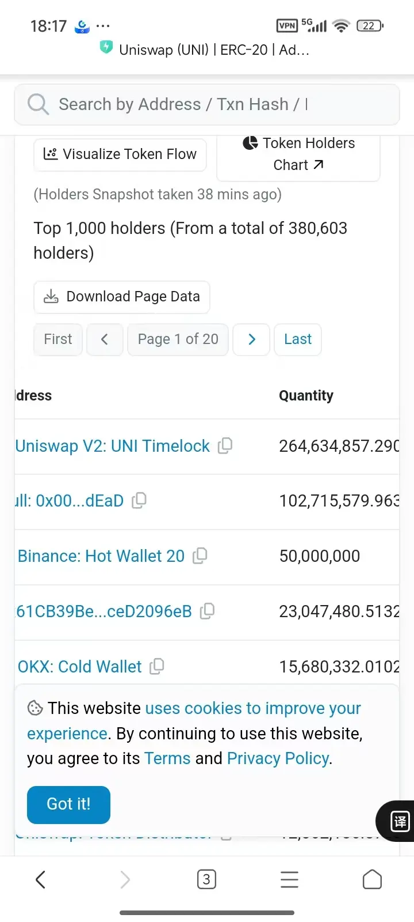Open Visualize Token Flow
The width and height of the screenshot is (414, 922).
(x=120, y=154)
